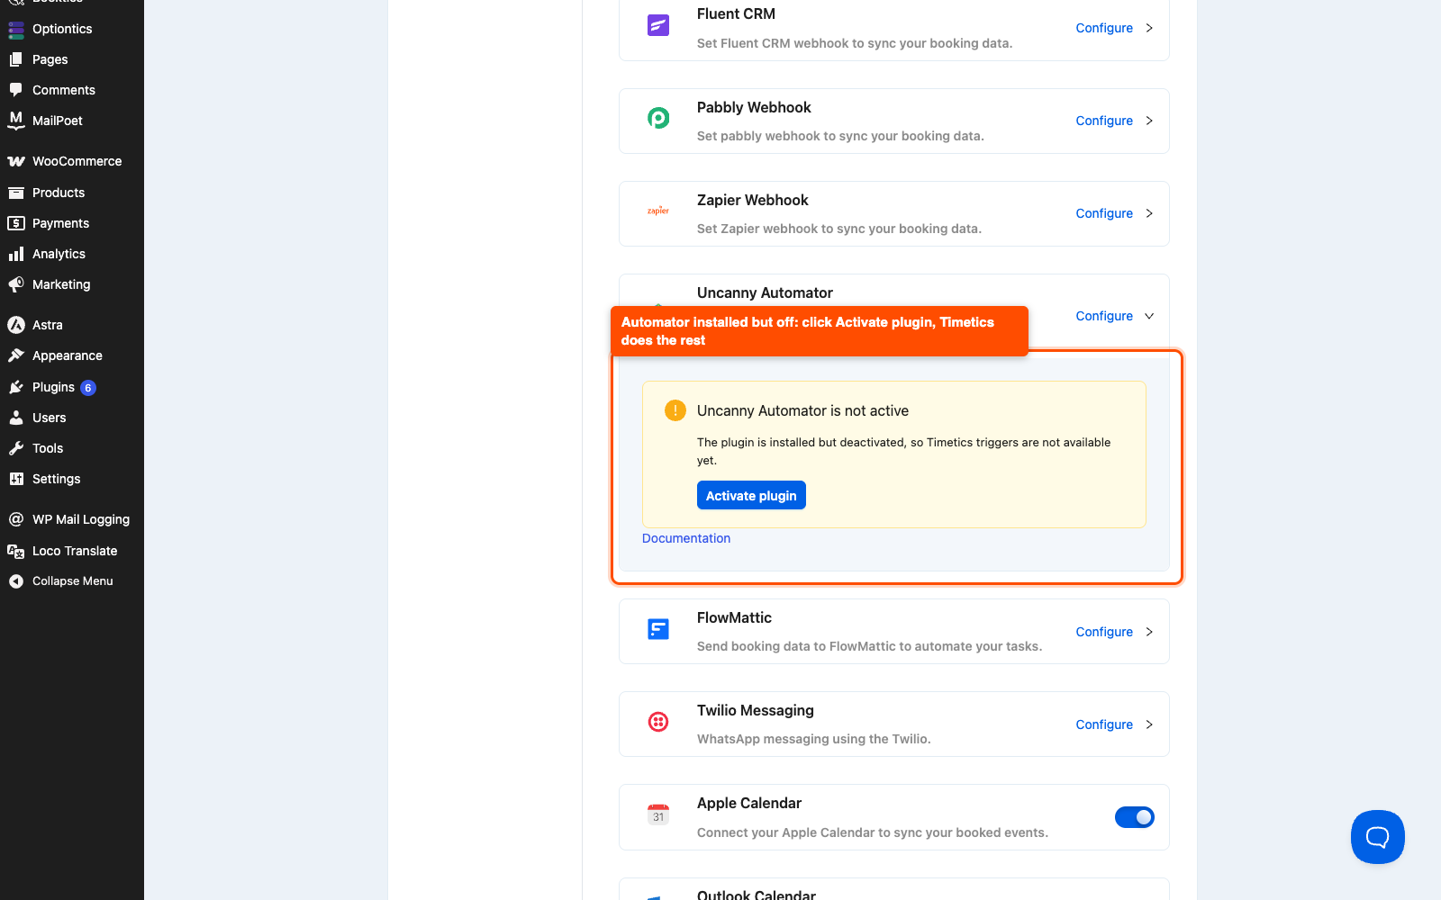The image size is (1441, 900).
Task: Expand the Zapier Webhook chevron arrow
Action: coord(1149,213)
